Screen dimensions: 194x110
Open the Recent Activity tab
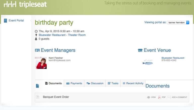click(x=133, y=83)
